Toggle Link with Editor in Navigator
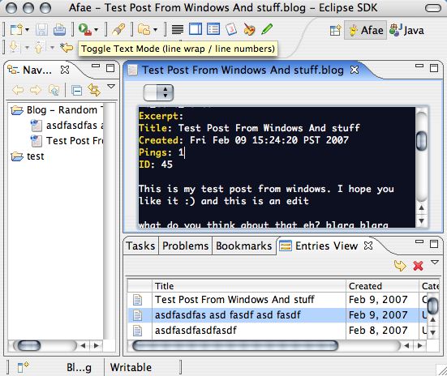The width and height of the screenshot is (447, 376). [94, 90]
